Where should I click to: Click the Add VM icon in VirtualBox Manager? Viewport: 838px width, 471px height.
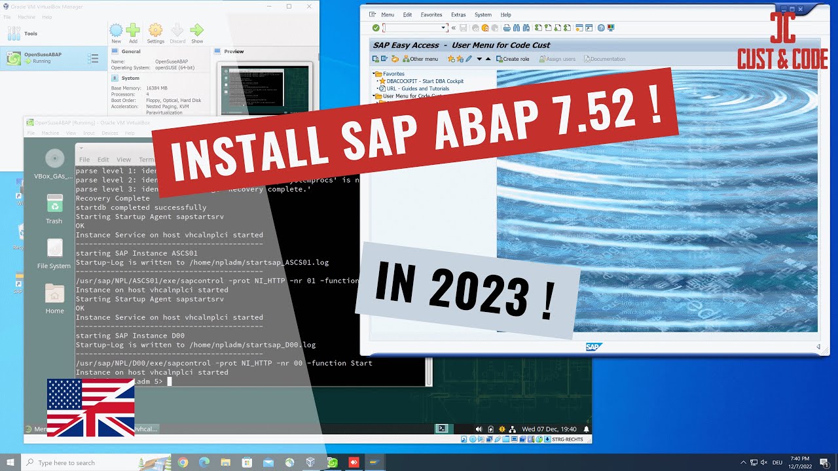coord(133,33)
